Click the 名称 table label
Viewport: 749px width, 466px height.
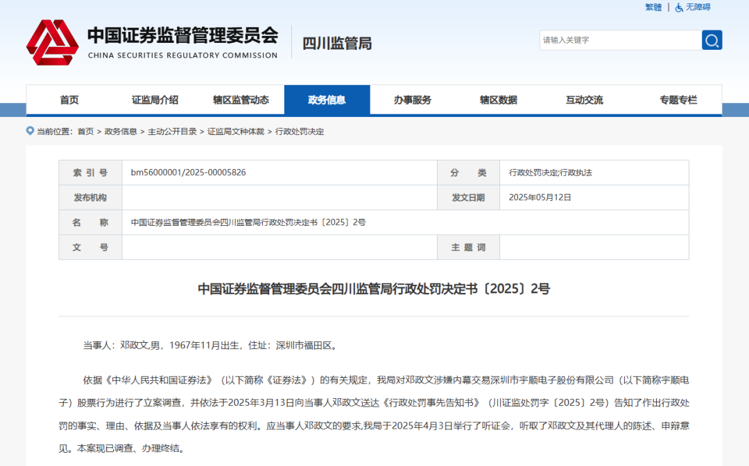click(90, 222)
